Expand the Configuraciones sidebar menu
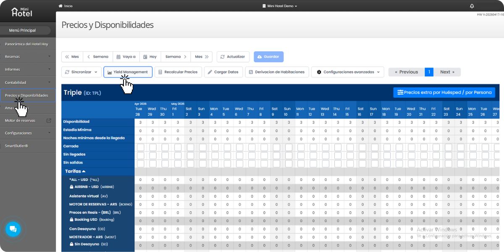The height and width of the screenshot is (252, 504). tap(28, 133)
